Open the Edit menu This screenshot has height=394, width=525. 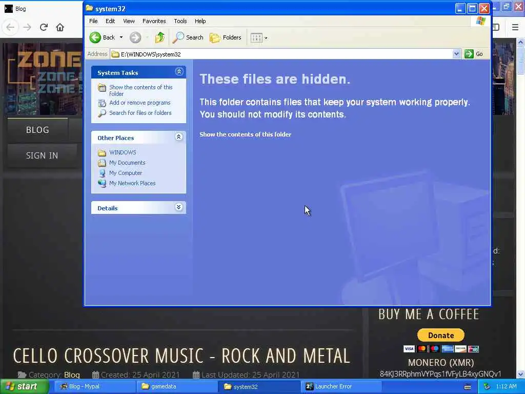(110, 21)
